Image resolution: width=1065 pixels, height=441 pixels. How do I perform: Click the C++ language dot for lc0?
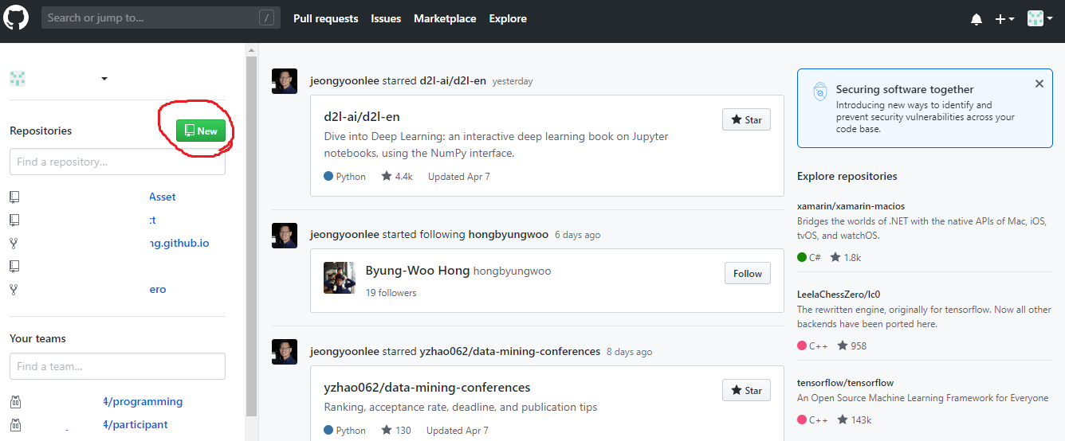point(802,345)
